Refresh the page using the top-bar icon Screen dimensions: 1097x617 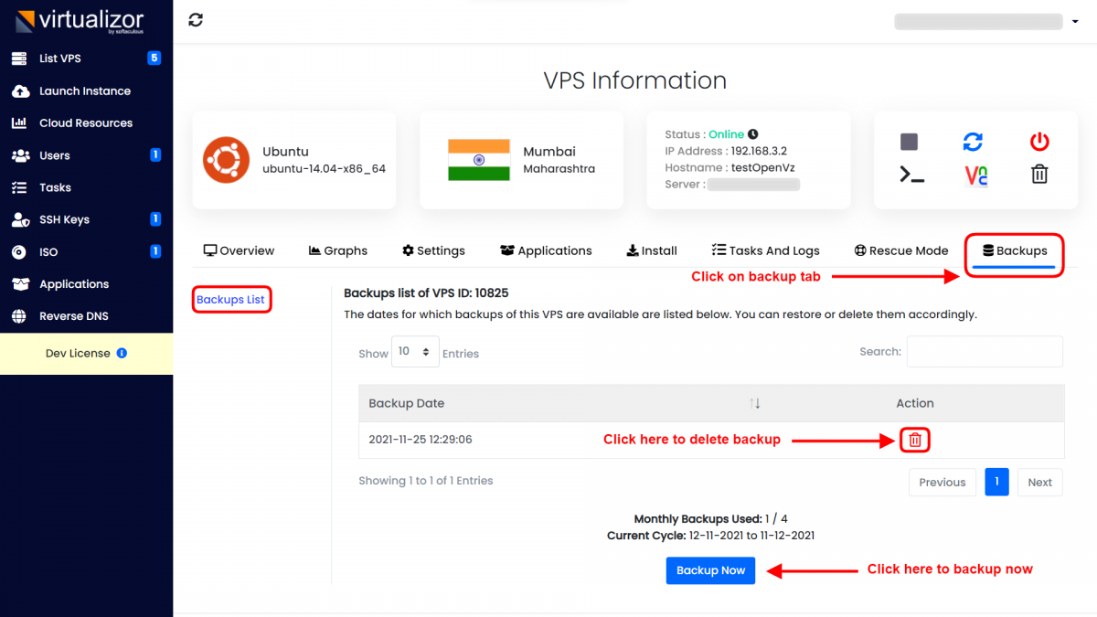point(196,19)
